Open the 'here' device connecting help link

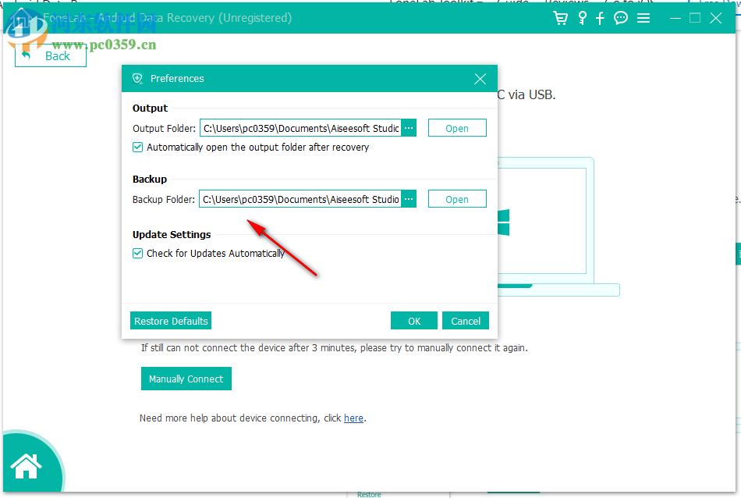coord(353,418)
